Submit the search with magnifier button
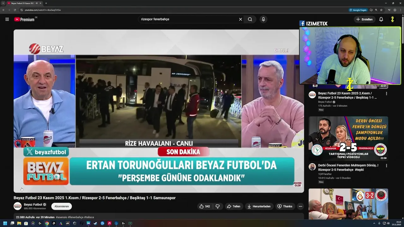Viewport: 404px width, 227px height. [x=250, y=19]
